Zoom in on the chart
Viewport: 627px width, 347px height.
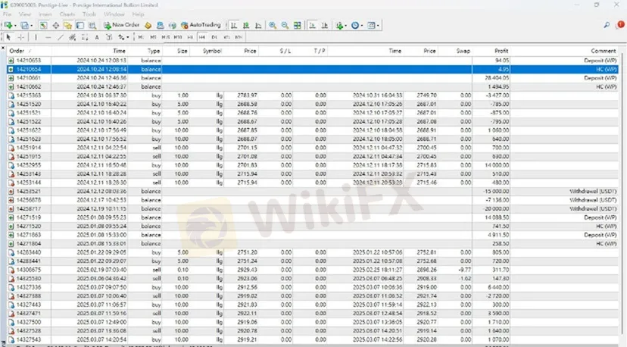click(272, 25)
